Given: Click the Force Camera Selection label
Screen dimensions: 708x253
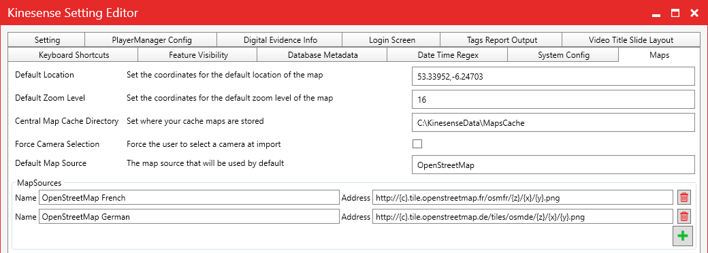Looking at the screenshot, I should tap(57, 144).
